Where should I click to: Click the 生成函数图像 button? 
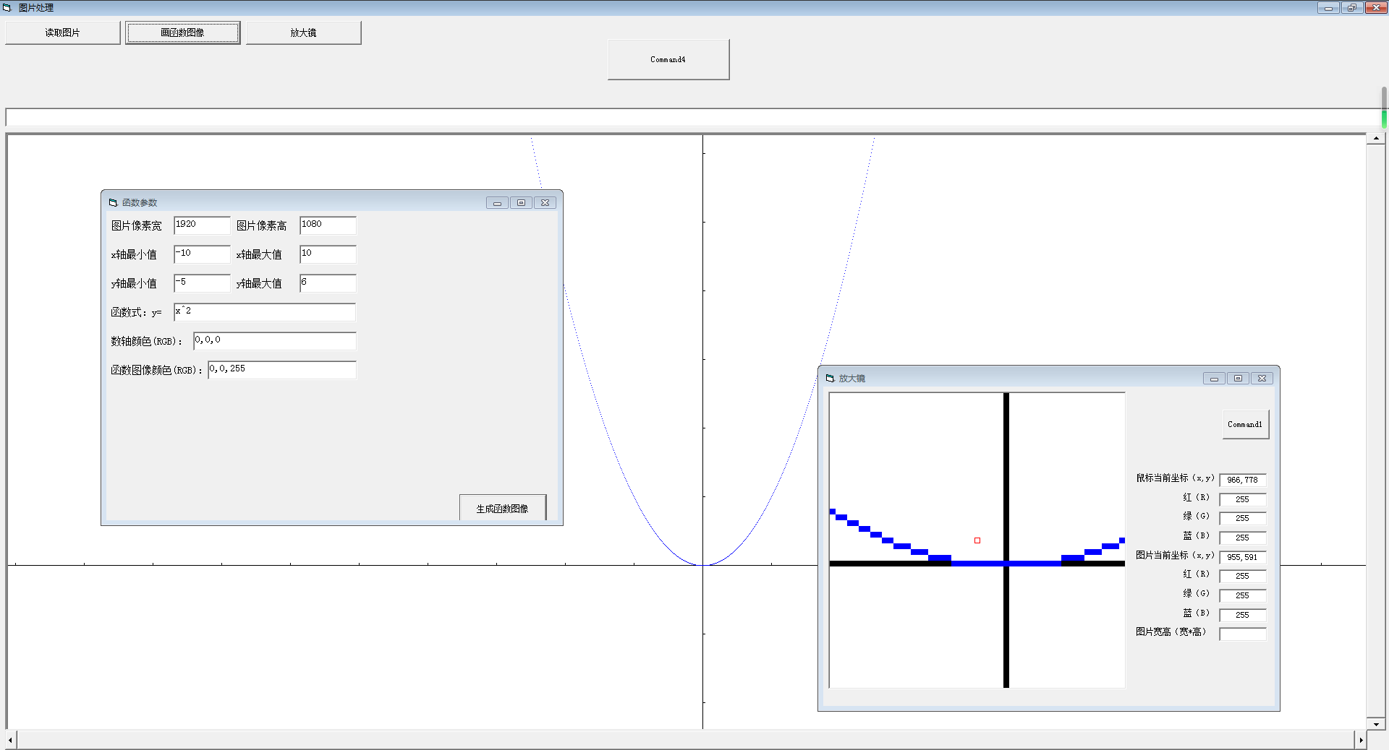pyautogui.click(x=502, y=508)
